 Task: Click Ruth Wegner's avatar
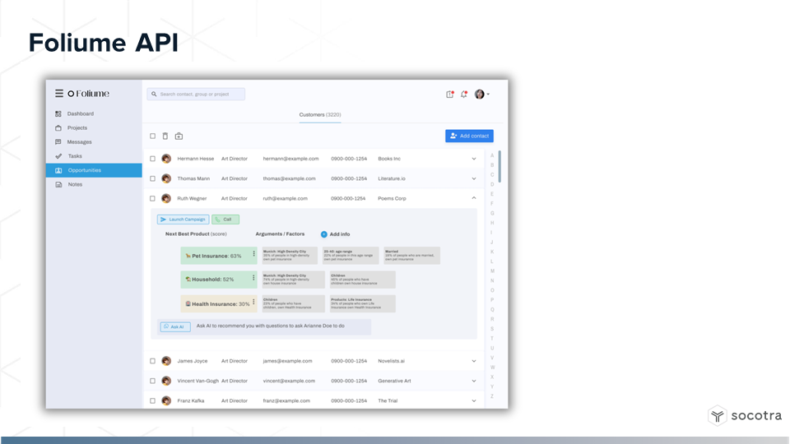point(166,198)
